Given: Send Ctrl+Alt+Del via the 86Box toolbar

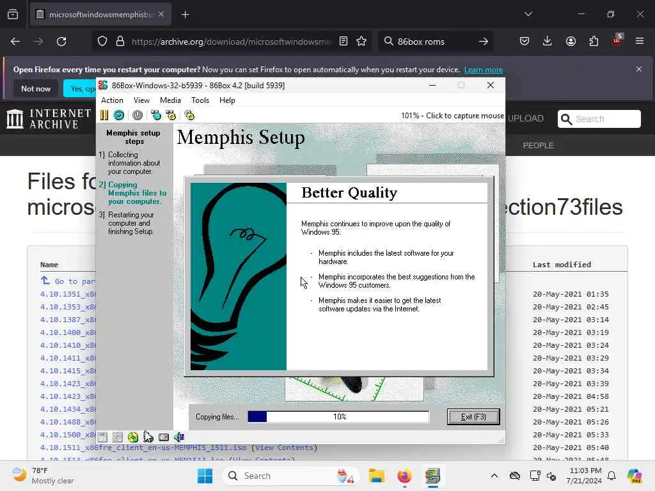Looking at the screenshot, I should coord(156,115).
